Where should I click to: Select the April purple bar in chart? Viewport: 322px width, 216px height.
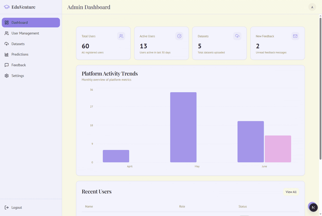(x=116, y=156)
